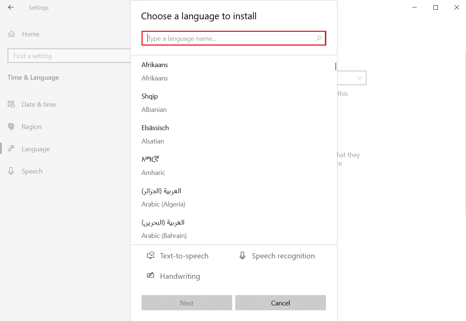Choose Elsässisch Alsatian from the list
The image size is (466, 321).
[x=234, y=134]
